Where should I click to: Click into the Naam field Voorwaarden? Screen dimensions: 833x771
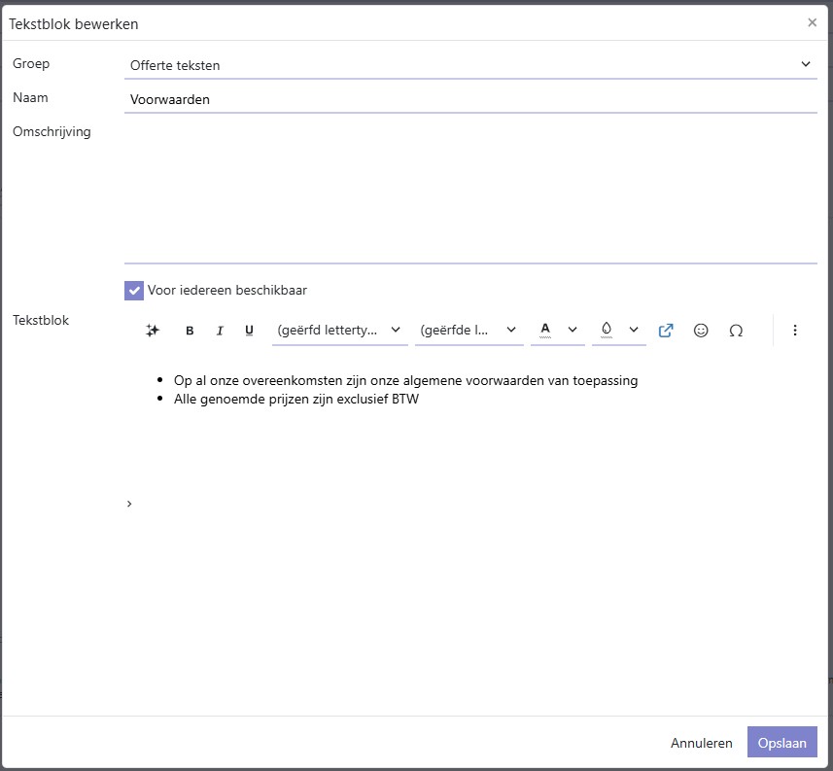(470, 99)
